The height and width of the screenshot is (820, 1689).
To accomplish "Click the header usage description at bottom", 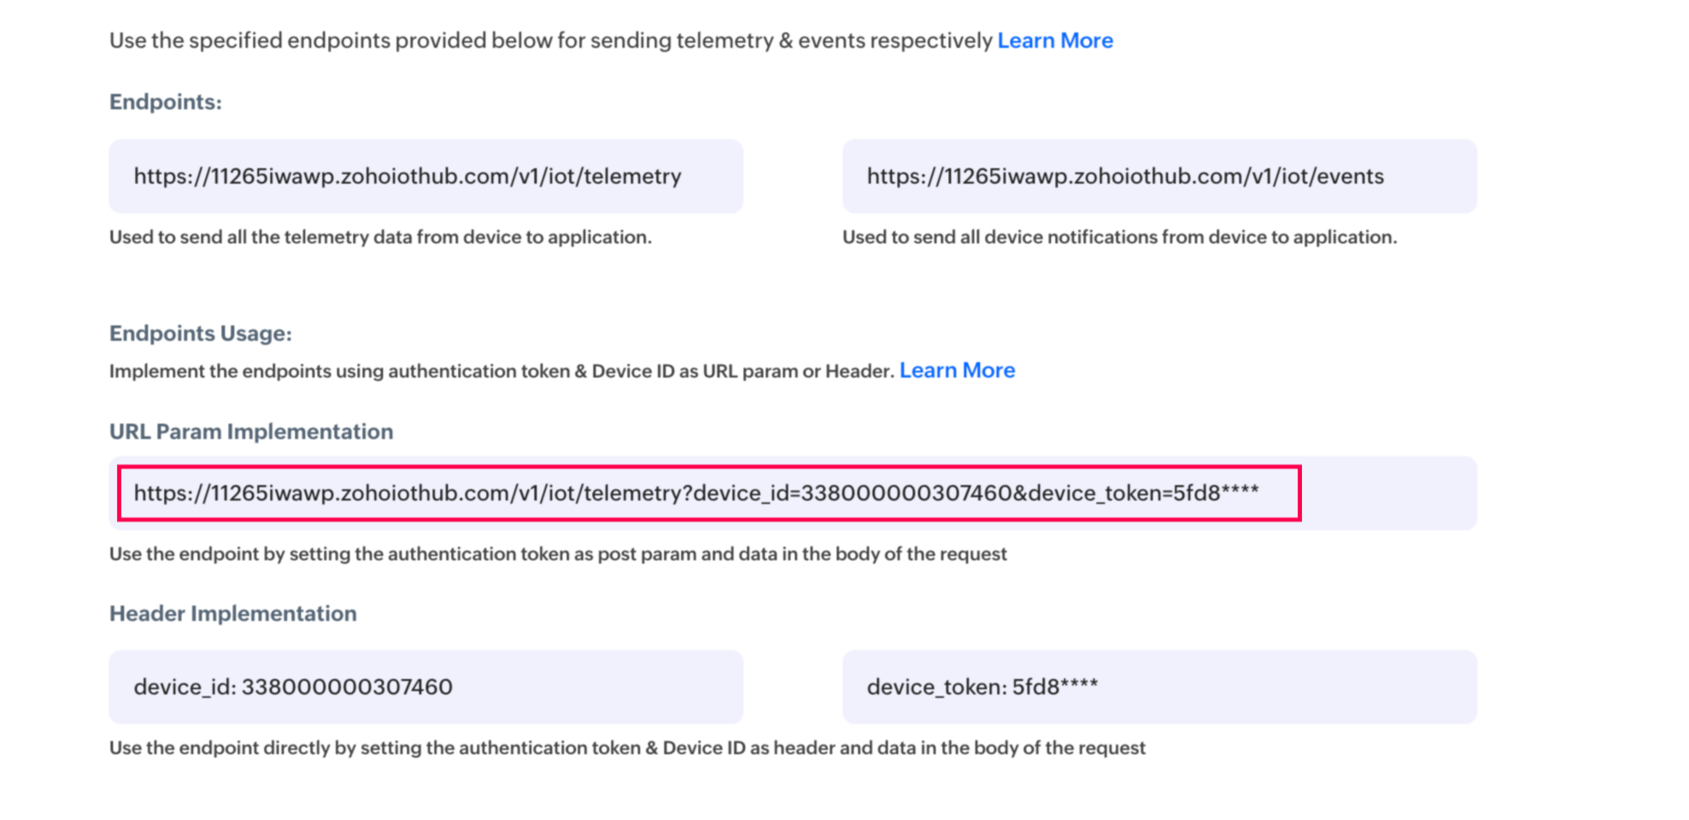I will [x=626, y=748].
